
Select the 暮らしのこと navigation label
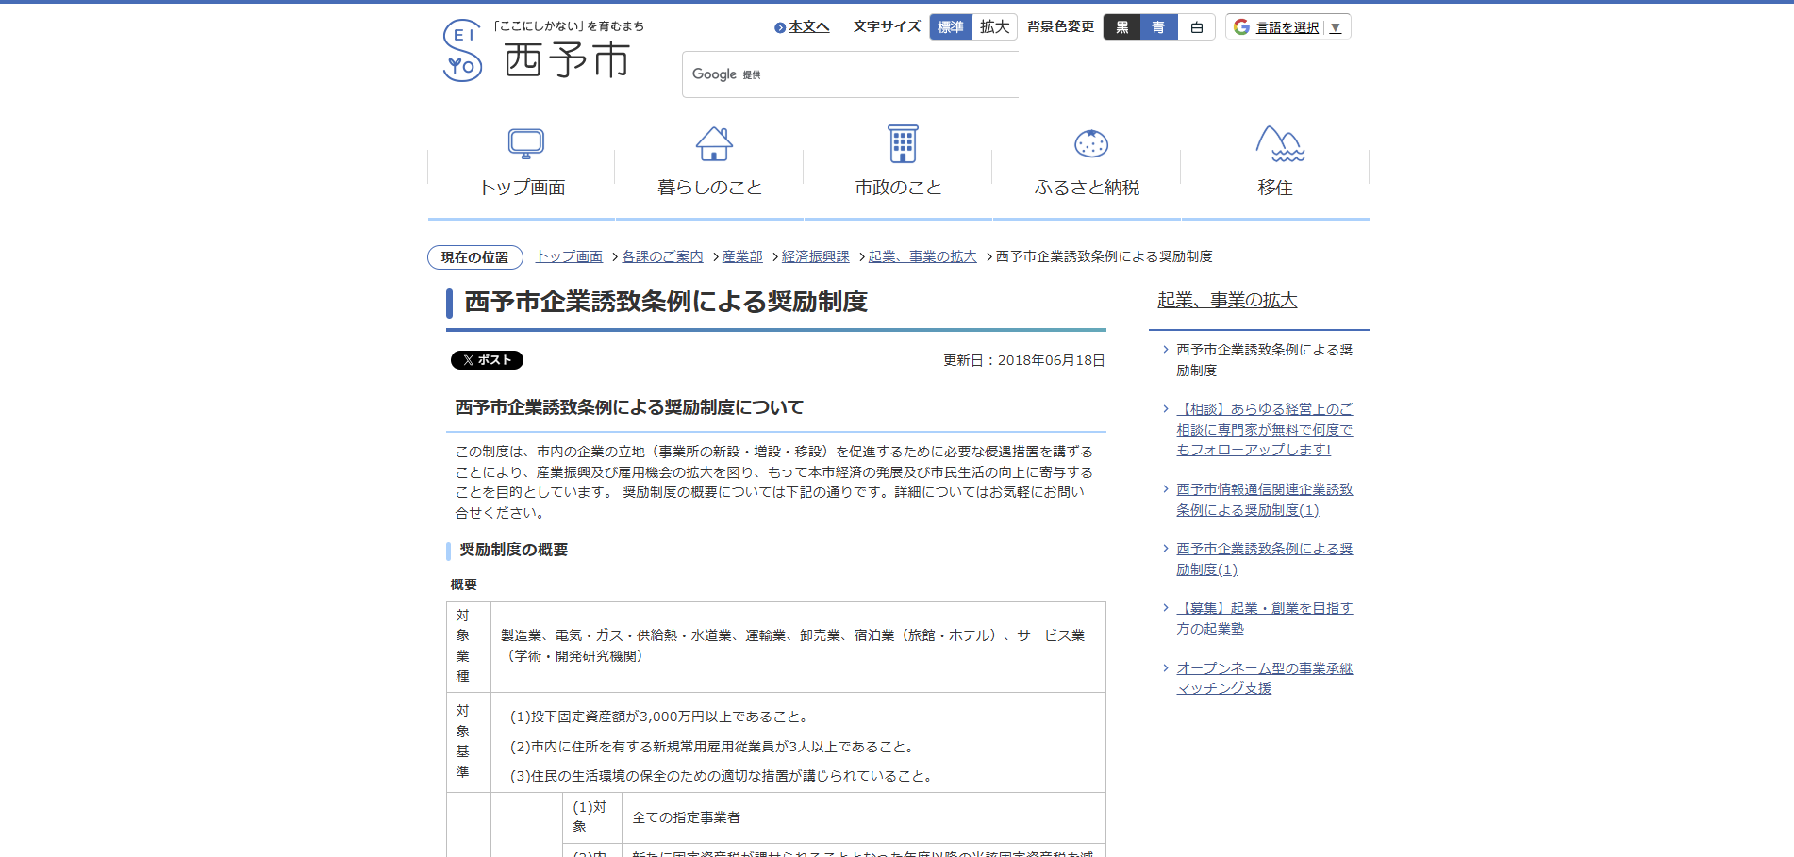pos(710,188)
